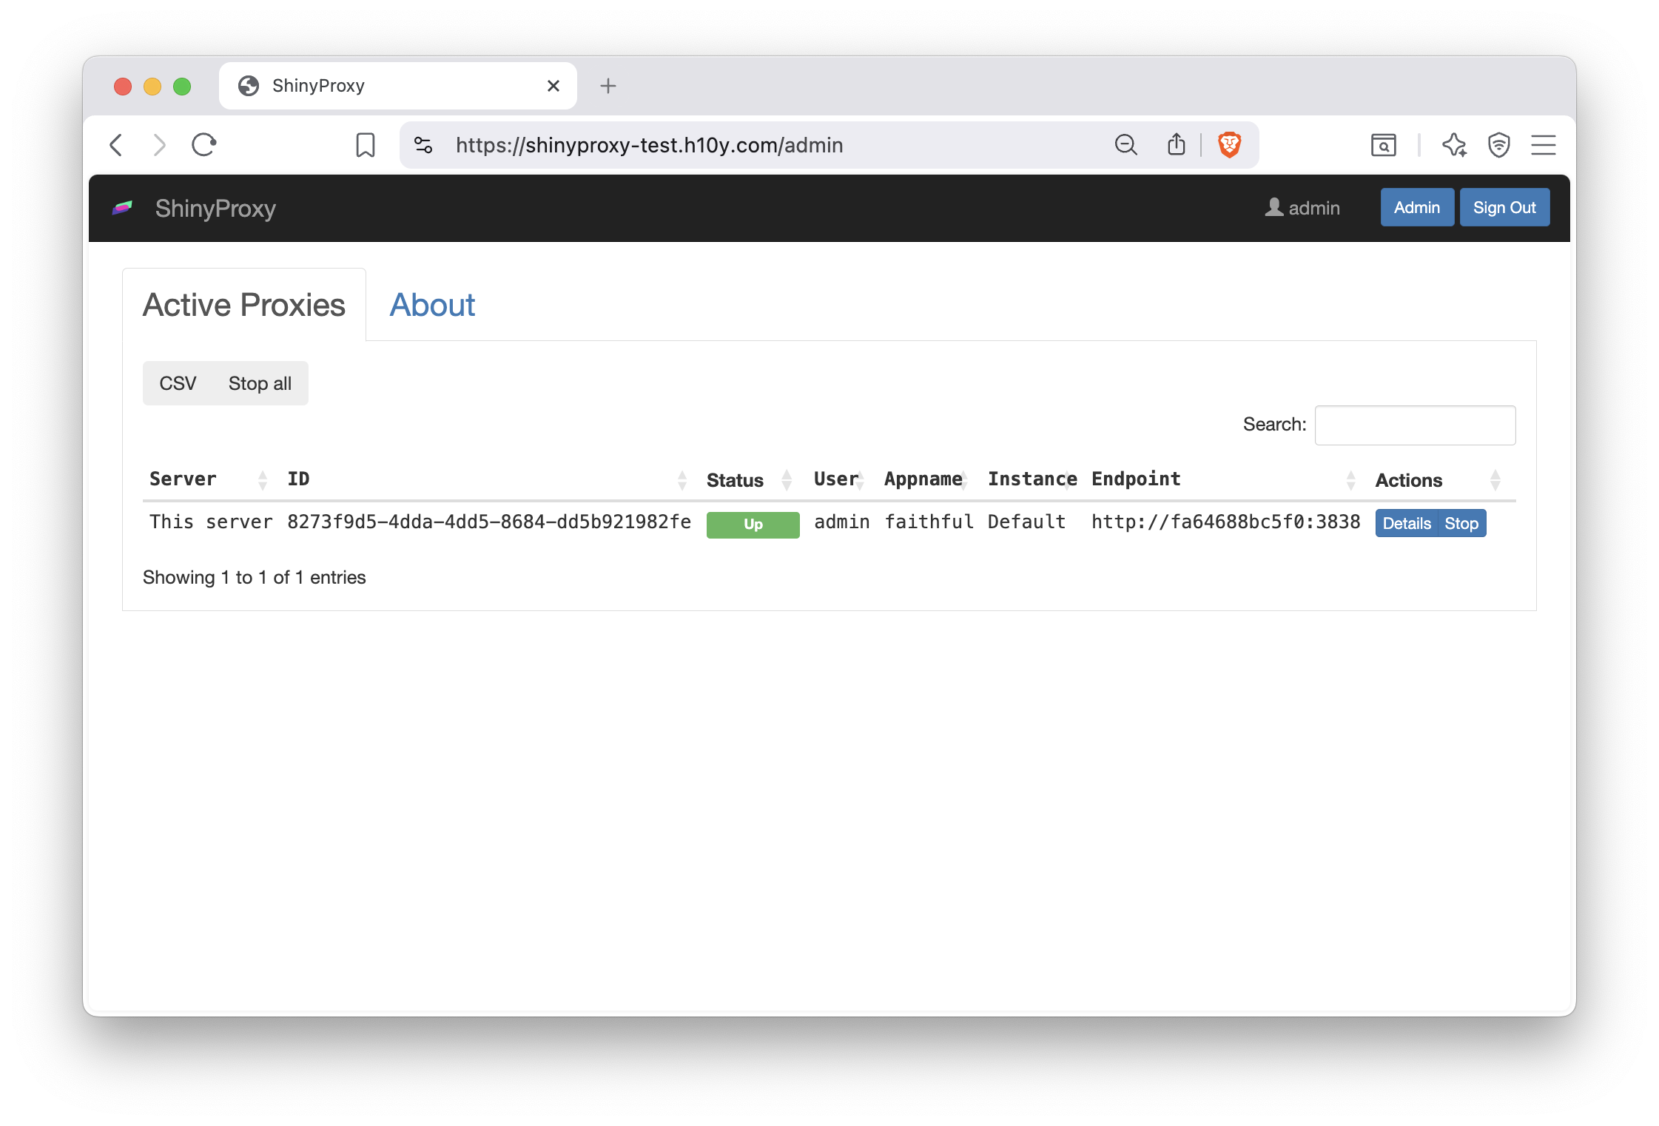The width and height of the screenshot is (1659, 1126).
Task: Open Details for the faithful proxy
Action: point(1406,523)
